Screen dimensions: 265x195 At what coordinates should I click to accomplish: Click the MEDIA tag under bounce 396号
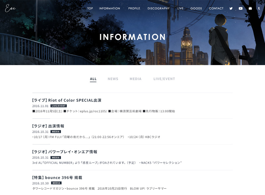pos(56,183)
